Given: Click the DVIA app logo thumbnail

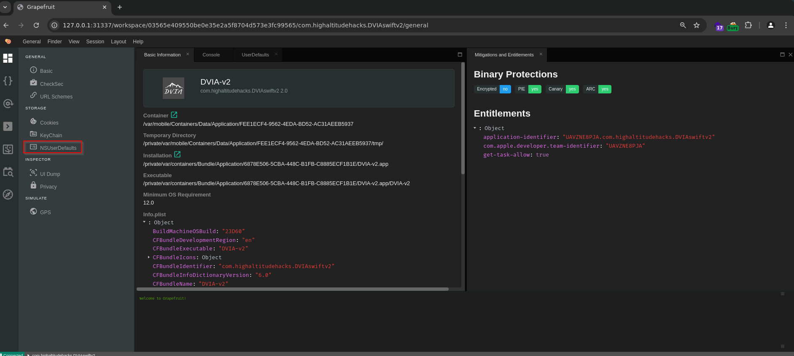Looking at the screenshot, I should (x=173, y=88).
